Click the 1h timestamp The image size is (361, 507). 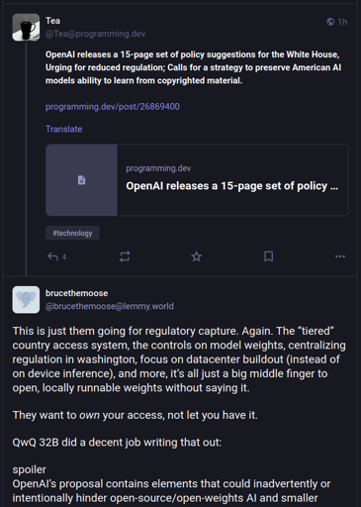click(342, 22)
